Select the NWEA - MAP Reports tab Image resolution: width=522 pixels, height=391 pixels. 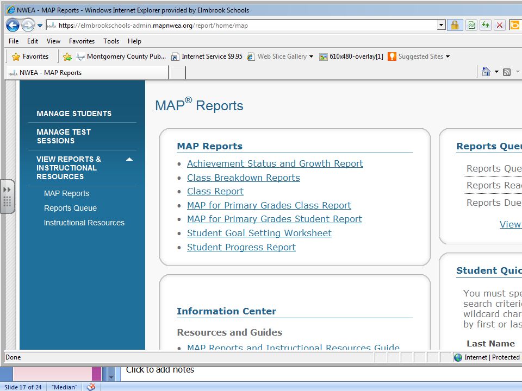(x=87, y=73)
